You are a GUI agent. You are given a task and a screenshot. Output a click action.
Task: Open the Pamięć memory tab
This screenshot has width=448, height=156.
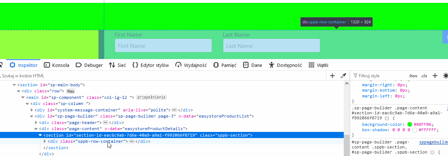[225, 65]
